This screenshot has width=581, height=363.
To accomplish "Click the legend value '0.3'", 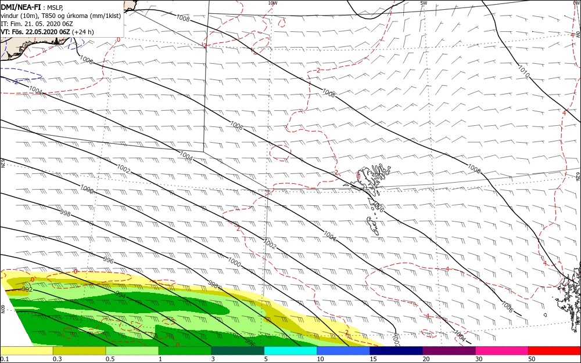I will (58, 359).
